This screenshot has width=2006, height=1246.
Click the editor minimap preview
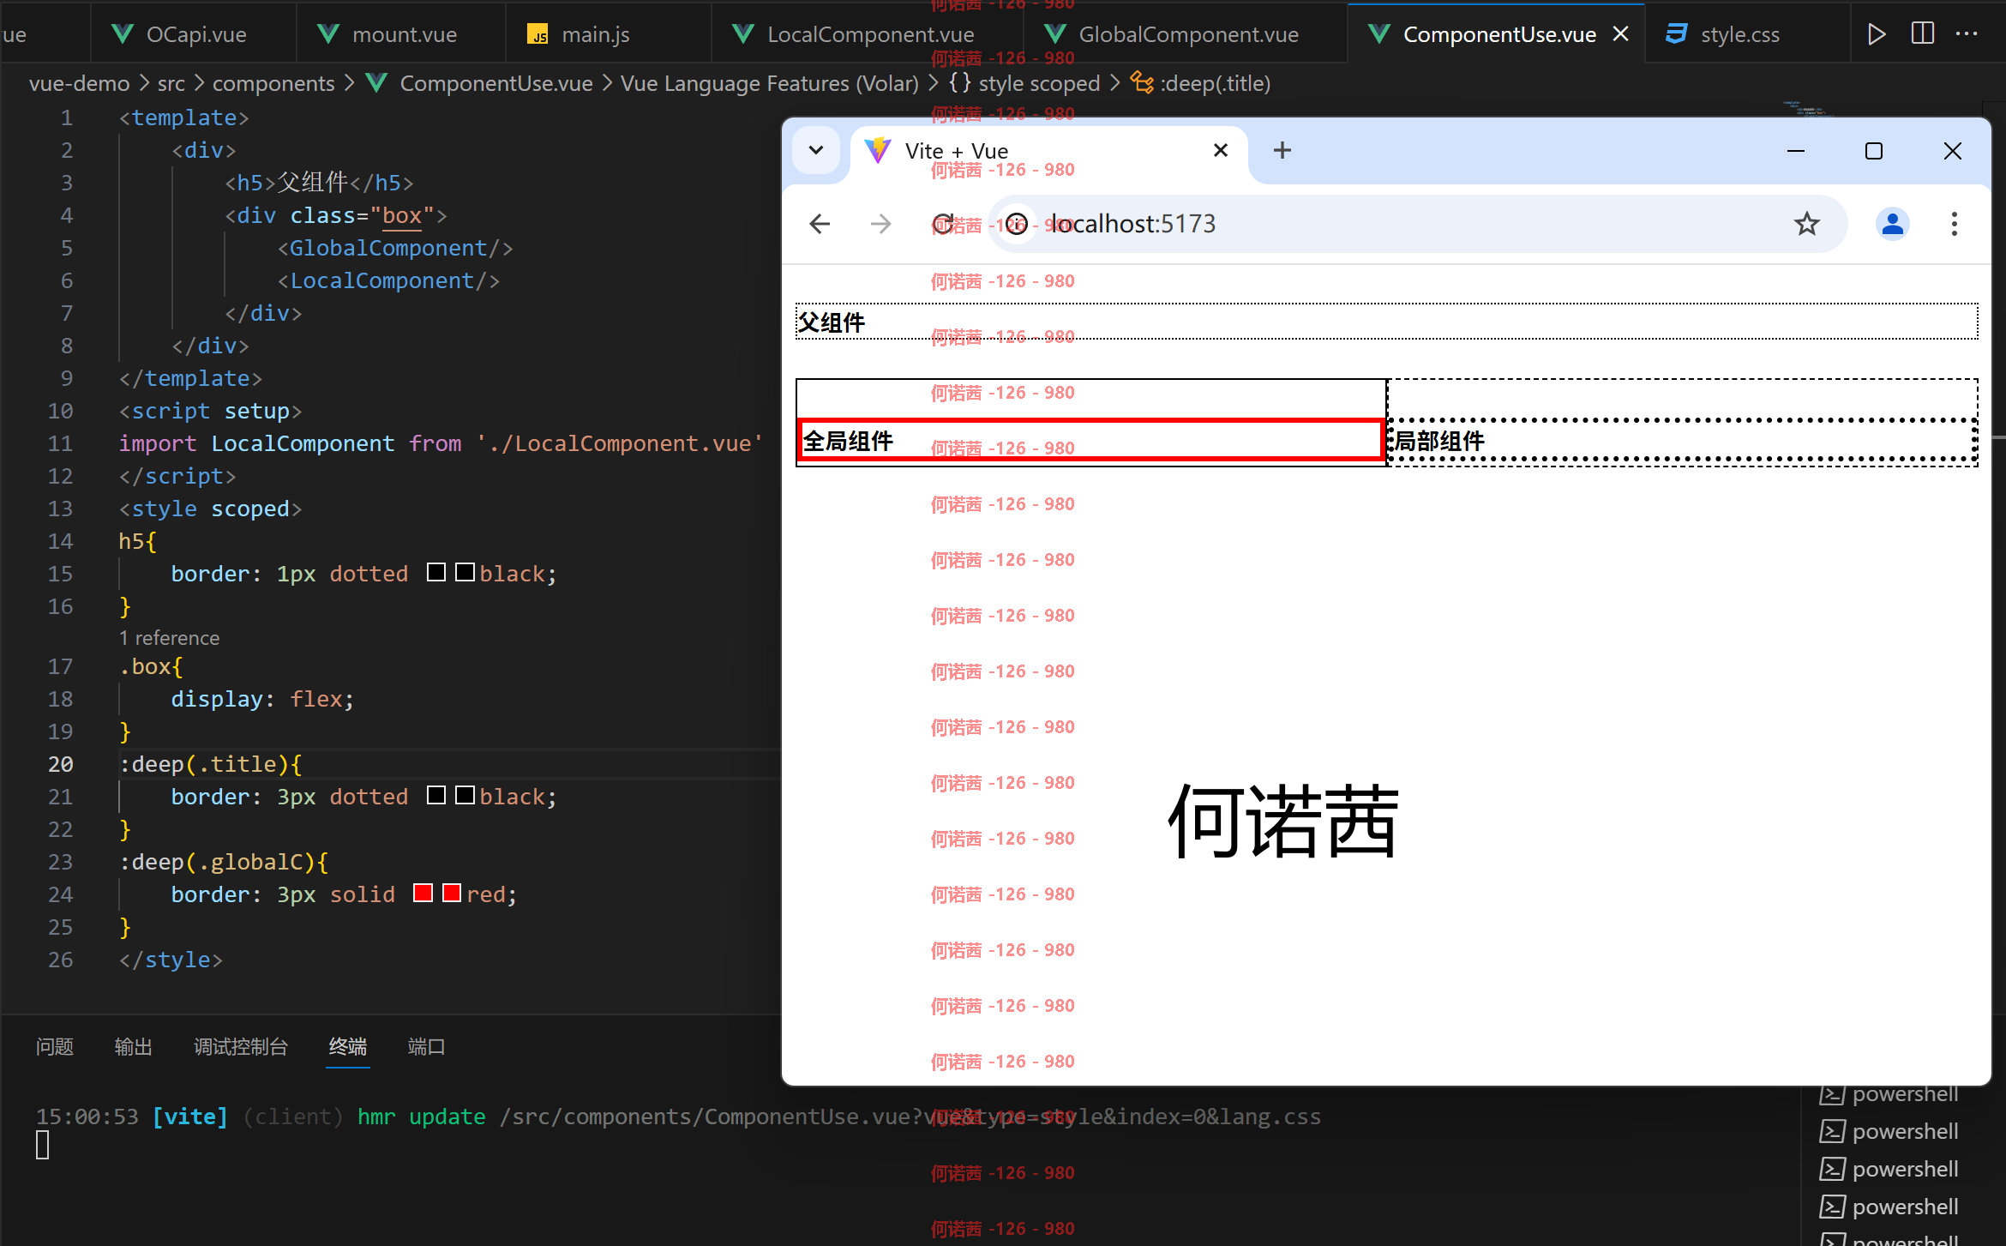1807,109
